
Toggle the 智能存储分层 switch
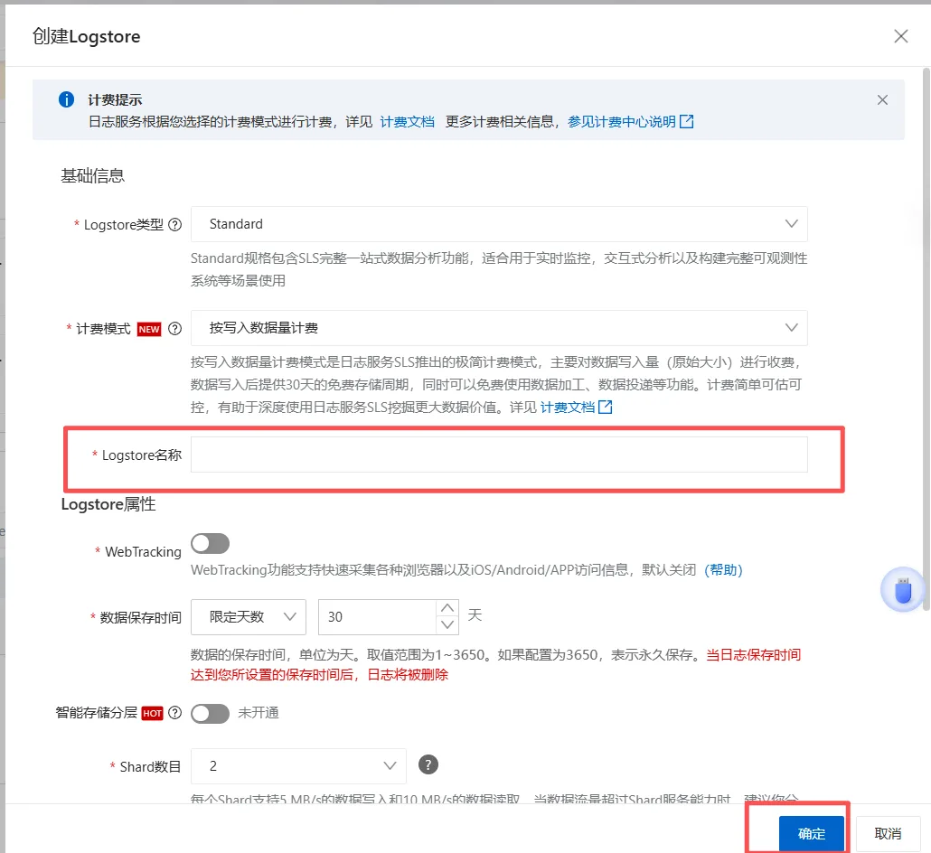pos(211,714)
